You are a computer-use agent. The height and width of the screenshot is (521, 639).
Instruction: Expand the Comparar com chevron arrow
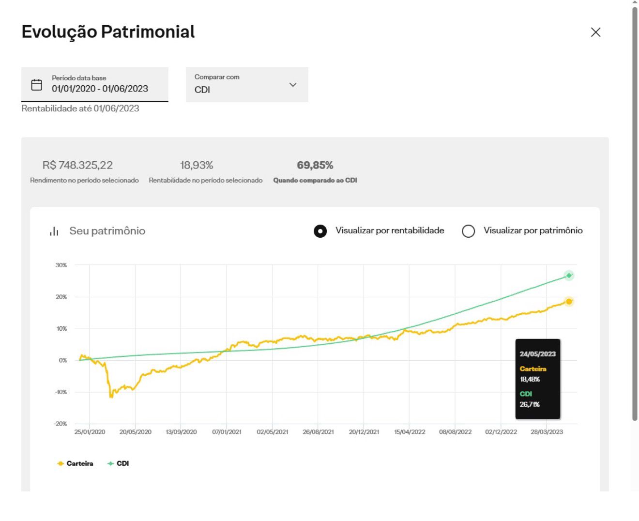(x=292, y=85)
